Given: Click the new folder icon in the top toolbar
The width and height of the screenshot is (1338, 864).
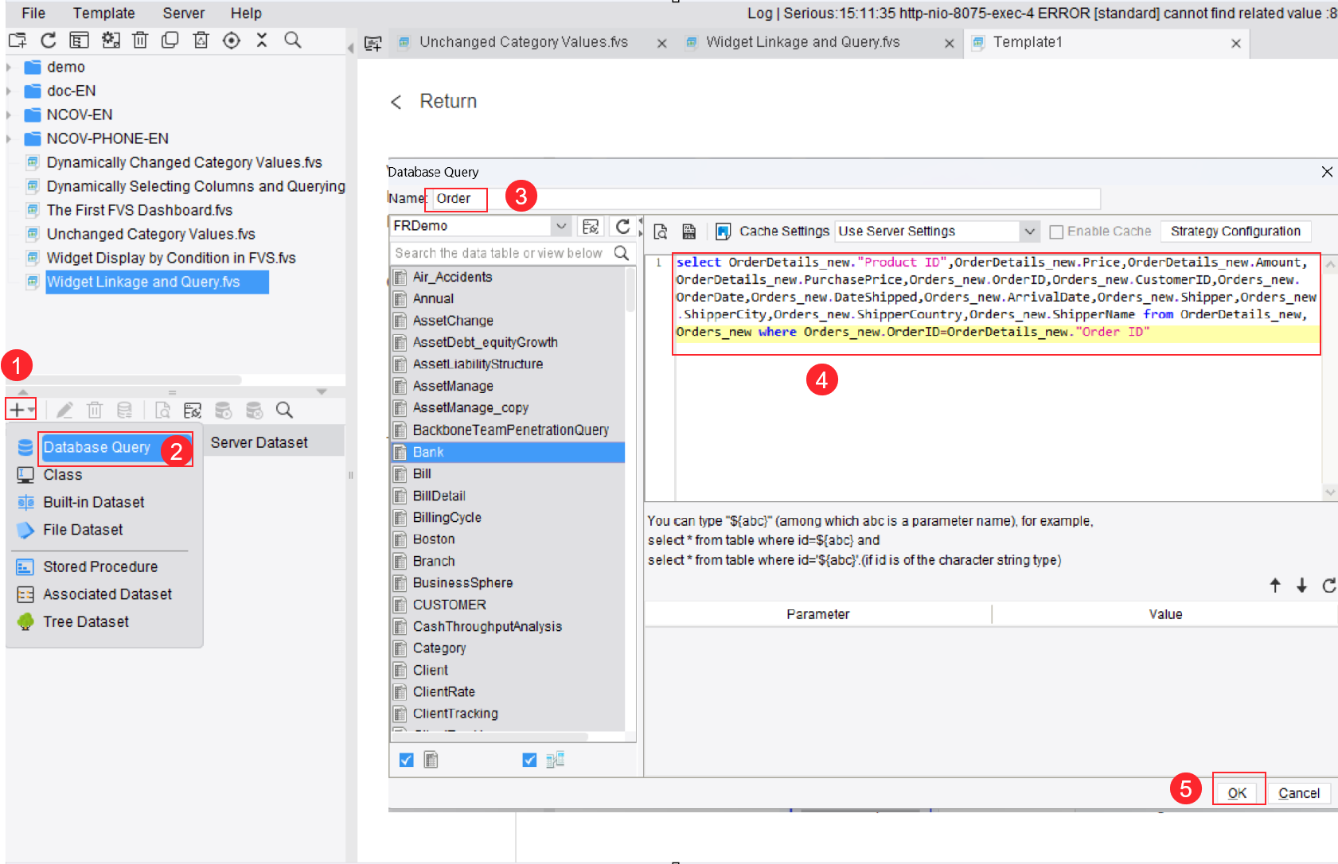Looking at the screenshot, I should 18,41.
